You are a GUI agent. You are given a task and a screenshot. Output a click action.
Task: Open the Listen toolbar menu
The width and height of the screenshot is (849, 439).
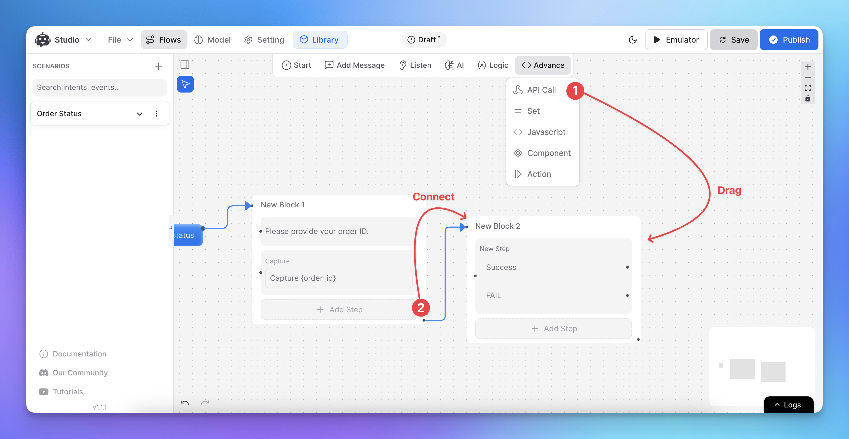[x=415, y=65]
